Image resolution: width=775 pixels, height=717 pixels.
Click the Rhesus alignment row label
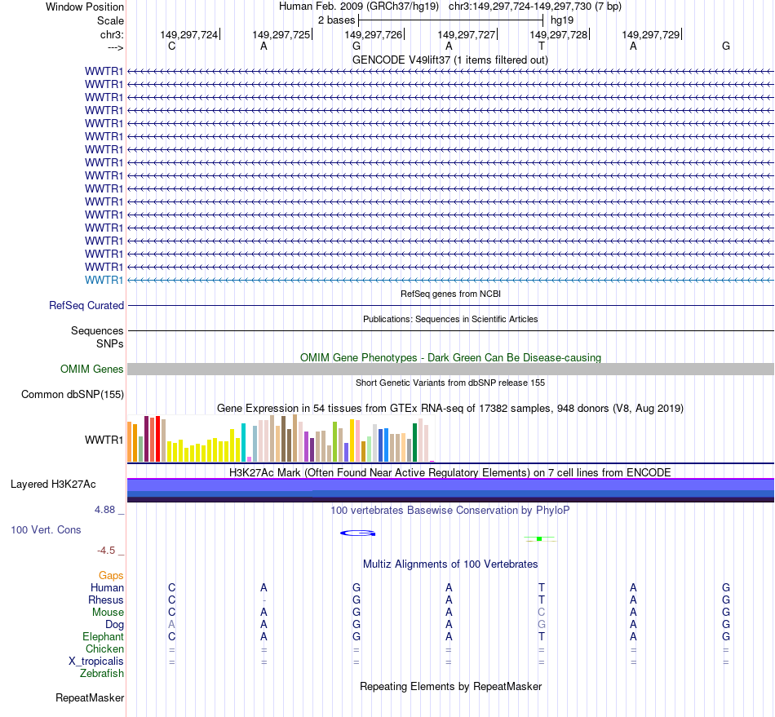pyautogui.click(x=106, y=600)
